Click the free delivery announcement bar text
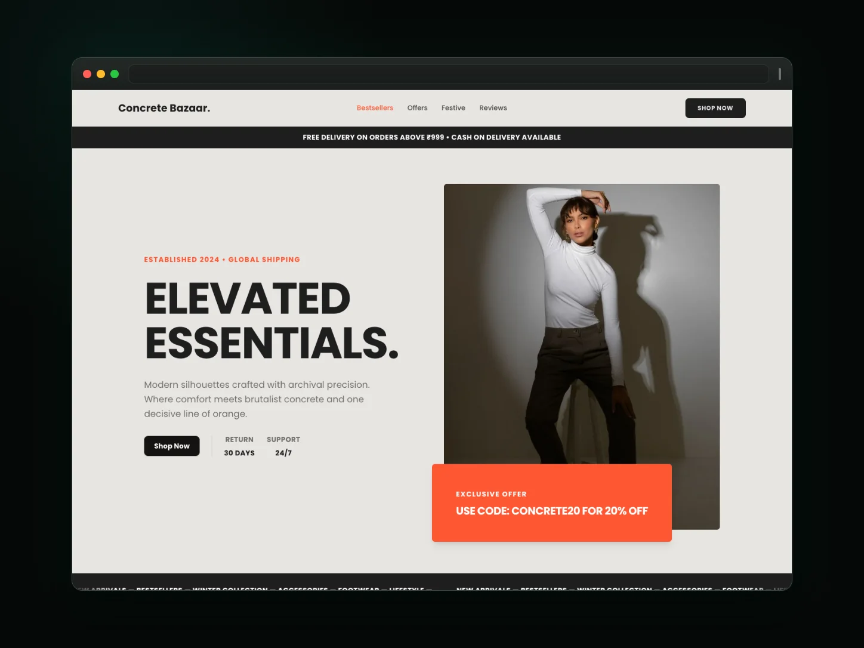This screenshot has height=648, width=864. [431, 137]
